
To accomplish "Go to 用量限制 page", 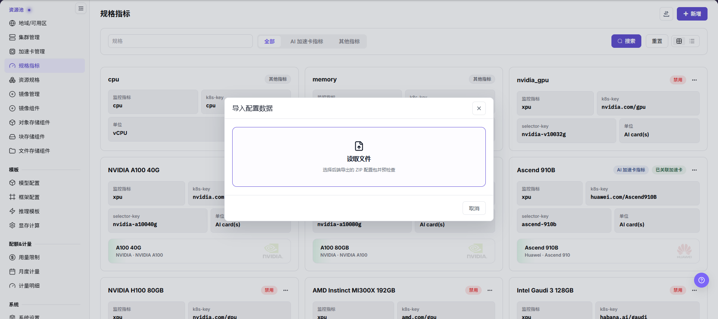I will [x=45, y=257].
